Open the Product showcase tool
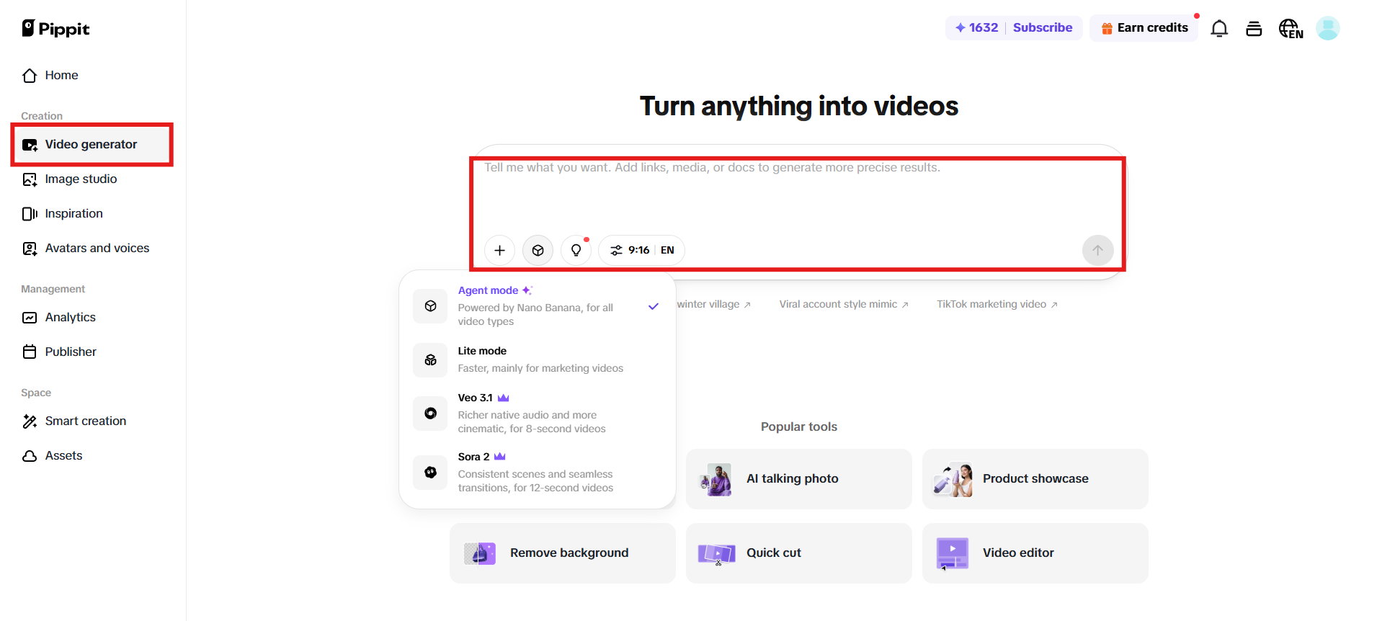Viewport: 1382px width, 621px height. coord(1035,479)
